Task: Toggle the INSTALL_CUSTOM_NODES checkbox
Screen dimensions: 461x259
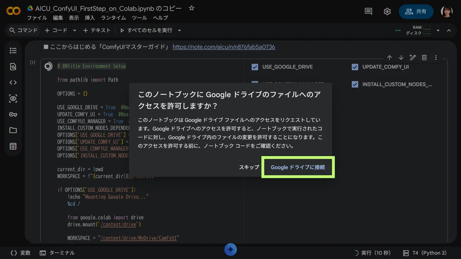Action: (x=355, y=84)
